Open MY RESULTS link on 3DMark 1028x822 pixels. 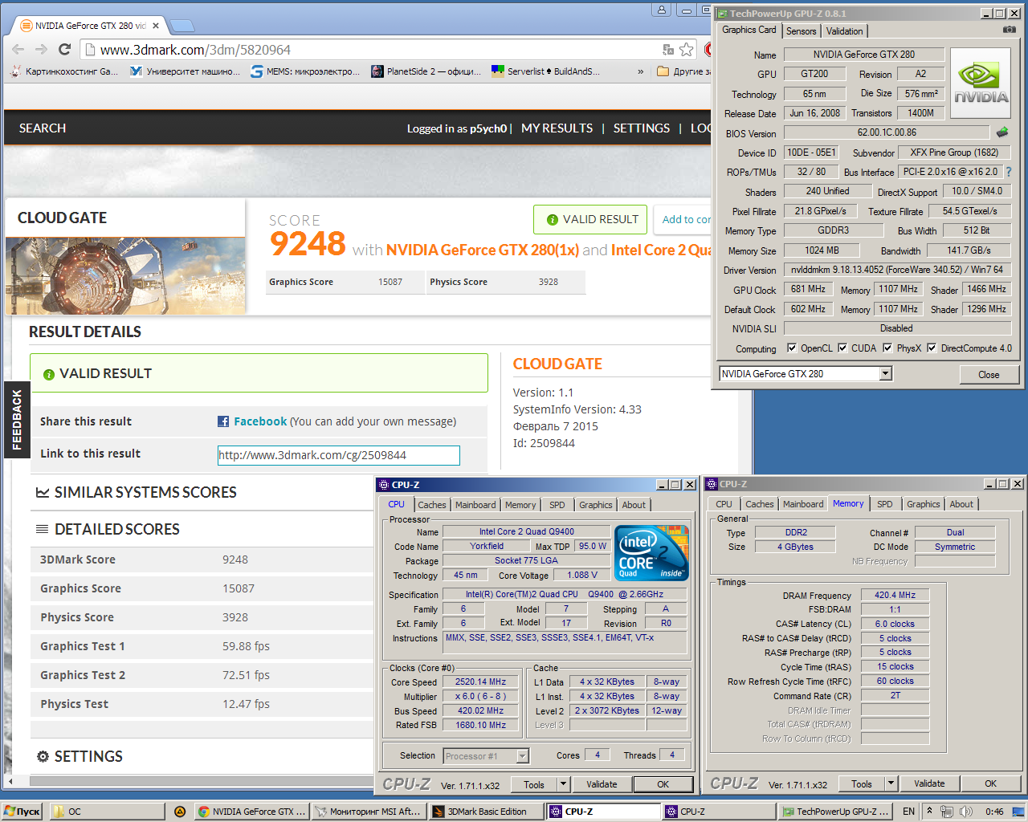[557, 128]
